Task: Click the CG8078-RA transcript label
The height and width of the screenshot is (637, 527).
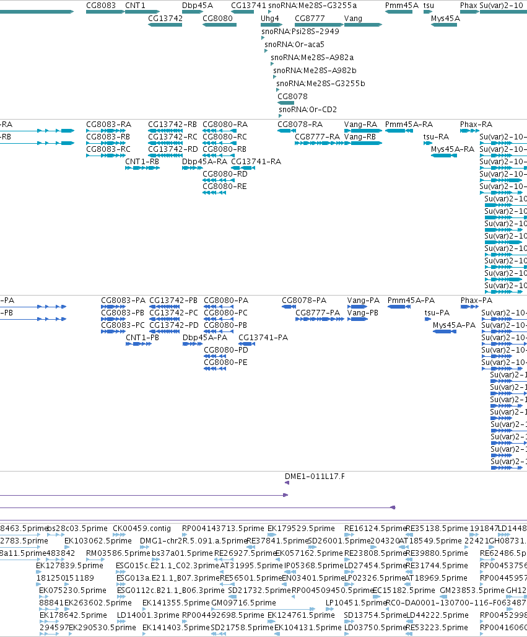Action: tap(300, 125)
